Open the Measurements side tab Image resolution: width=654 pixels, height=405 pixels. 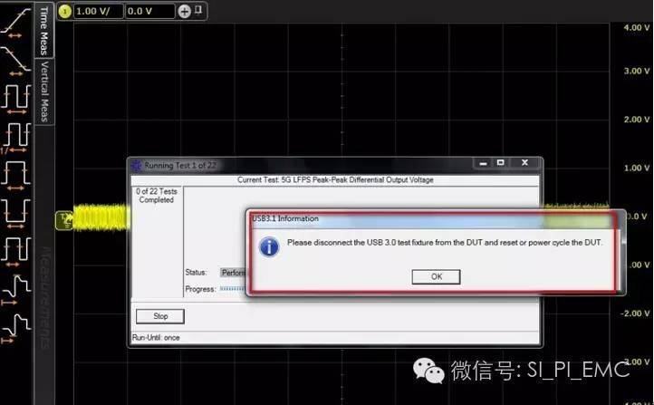point(44,297)
